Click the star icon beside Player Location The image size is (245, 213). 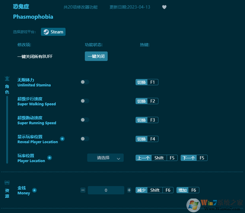pyautogui.click(x=50, y=158)
